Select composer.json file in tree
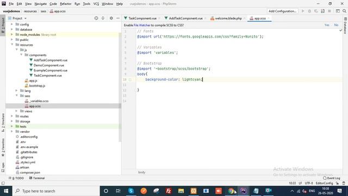 [30, 173]
